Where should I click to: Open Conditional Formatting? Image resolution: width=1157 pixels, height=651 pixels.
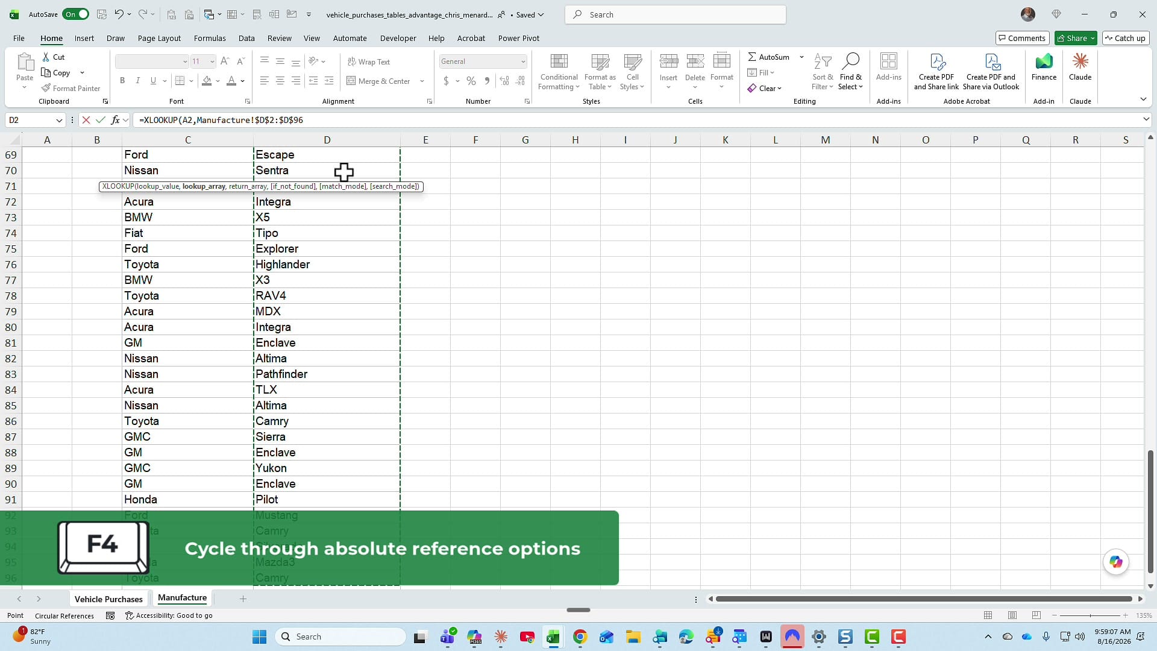pyautogui.click(x=559, y=72)
